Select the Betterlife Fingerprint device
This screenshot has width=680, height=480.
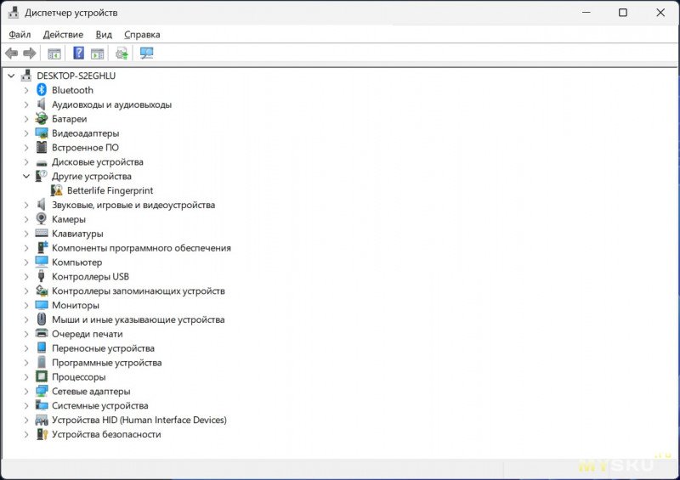point(110,190)
